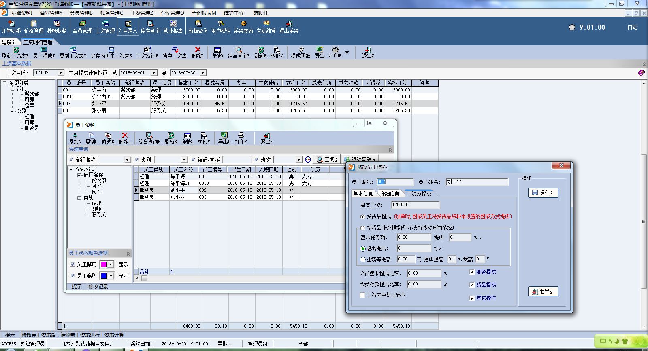Image resolution: width=648 pixels, height=351 pixels.
Task: Open 会员管理 member management icon
Action: (82, 27)
